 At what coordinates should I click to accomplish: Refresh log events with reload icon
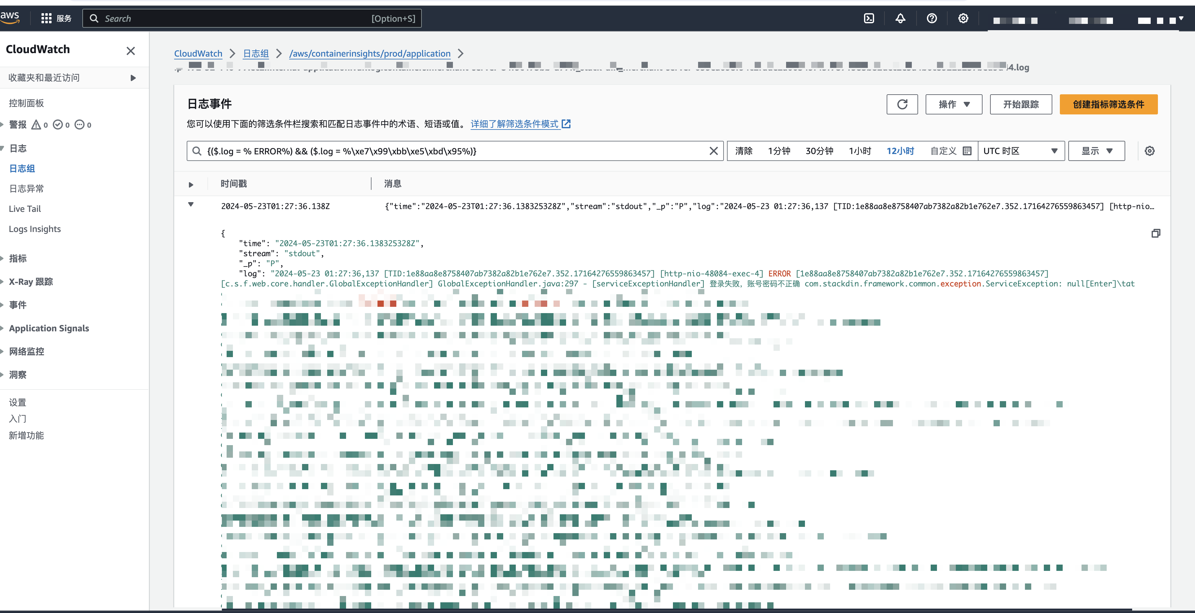[x=902, y=104]
